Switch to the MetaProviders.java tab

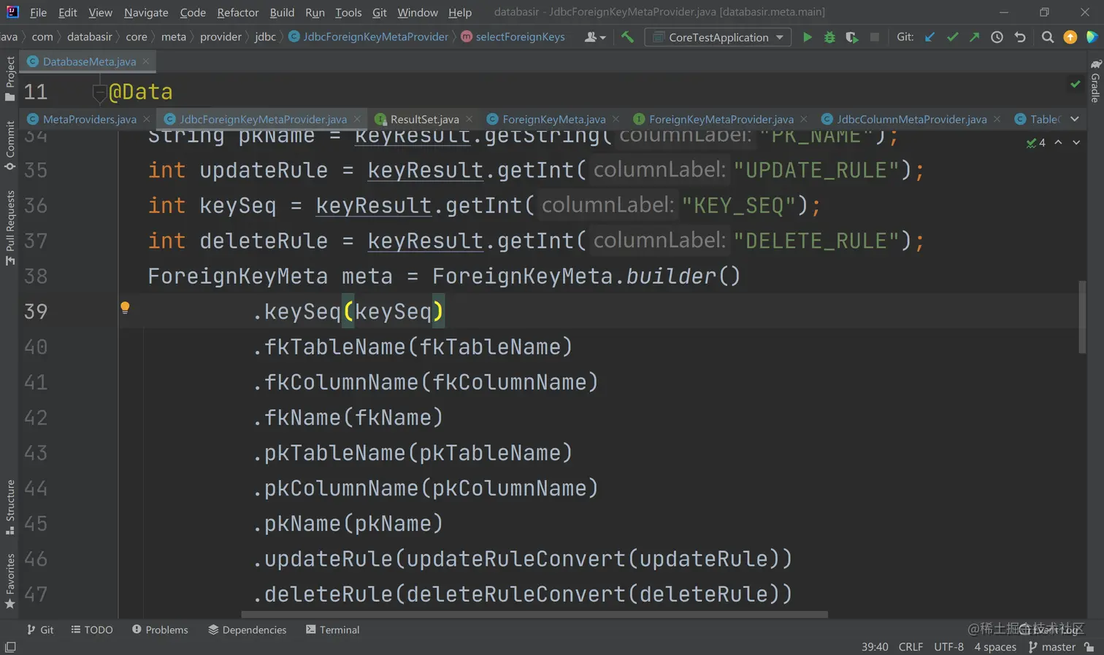(89, 119)
